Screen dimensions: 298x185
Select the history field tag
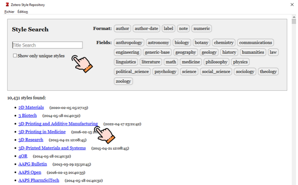pyautogui.click(x=229, y=53)
